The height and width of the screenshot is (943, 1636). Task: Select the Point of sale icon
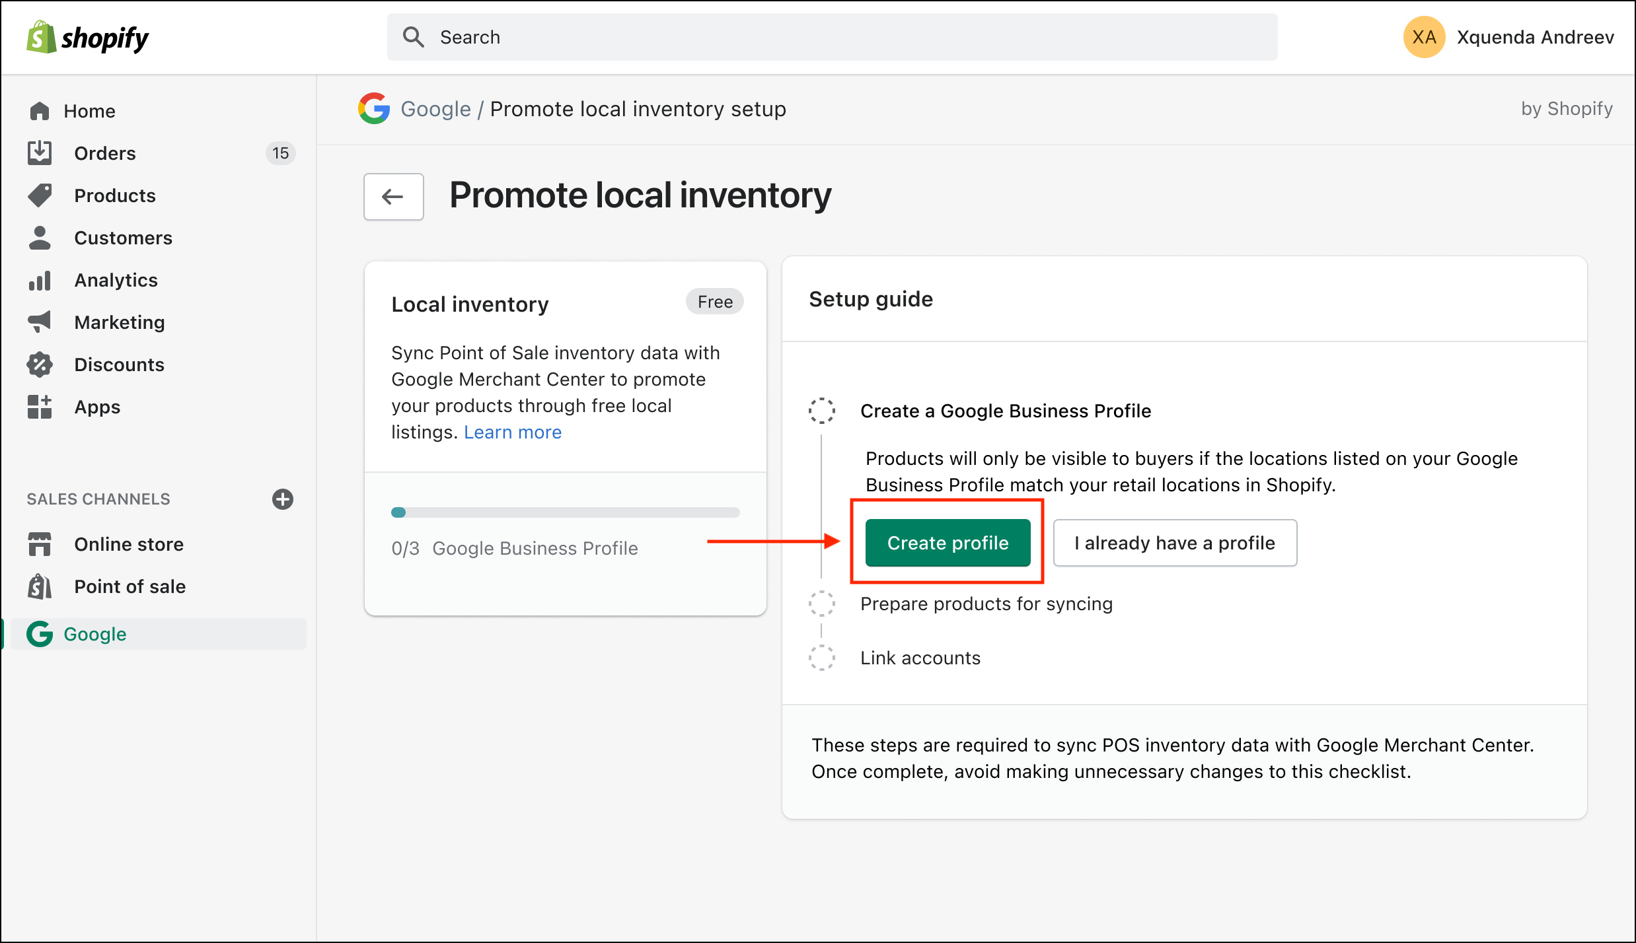coord(39,586)
